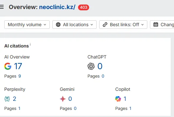174x117 pixels.
Task: Click the AI citations info icon
Action: (x=30, y=44)
